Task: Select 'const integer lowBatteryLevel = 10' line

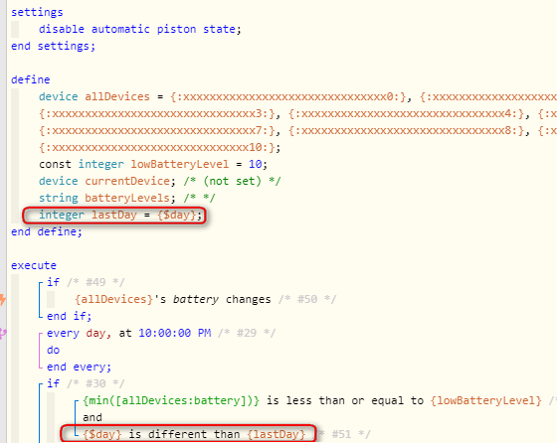Action: click(x=153, y=164)
